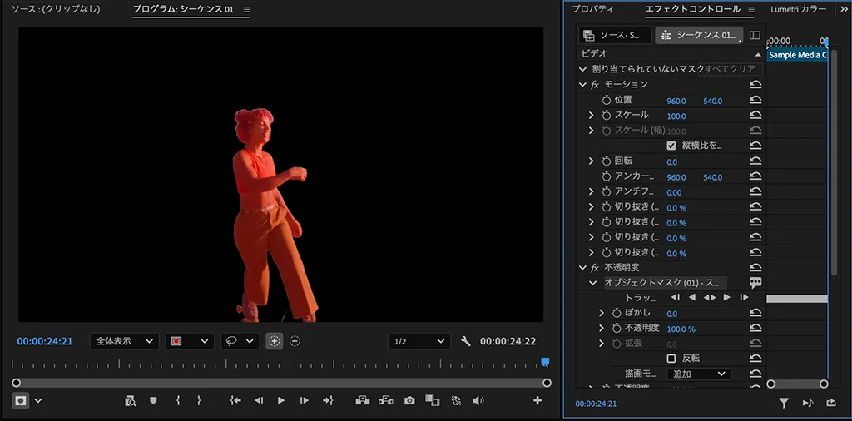Click the speaker audio icon in transport bar

pyautogui.click(x=478, y=401)
